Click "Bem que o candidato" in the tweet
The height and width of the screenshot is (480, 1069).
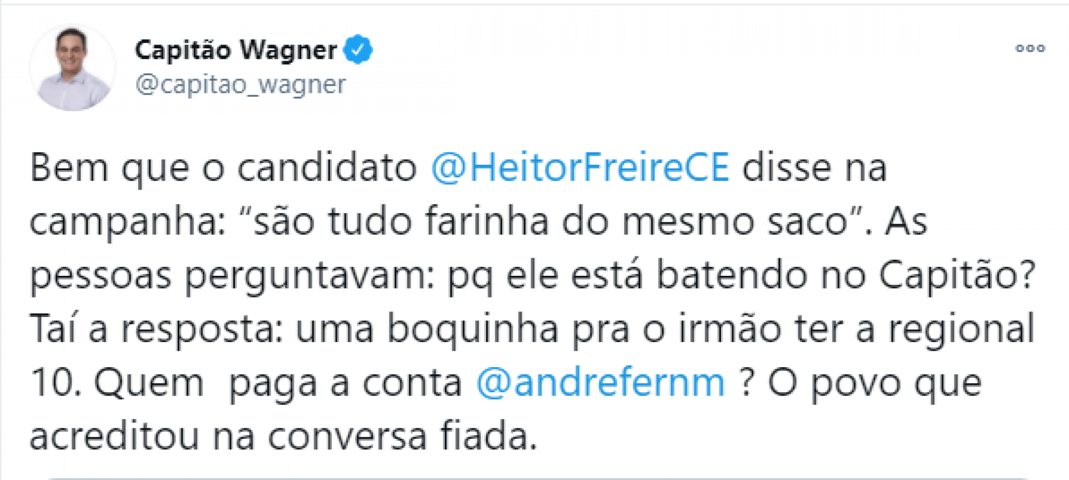click(223, 167)
